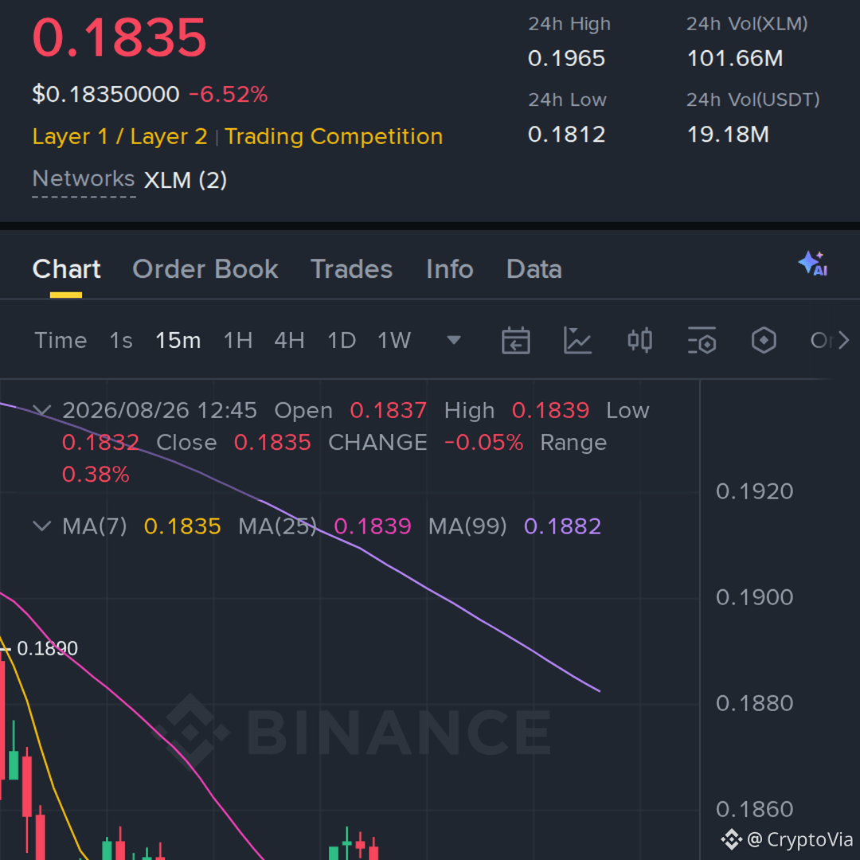The image size is (860, 860).
Task: Click the 24h Vol(USDT) value 19.18M
Action: click(x=728, y=135)
